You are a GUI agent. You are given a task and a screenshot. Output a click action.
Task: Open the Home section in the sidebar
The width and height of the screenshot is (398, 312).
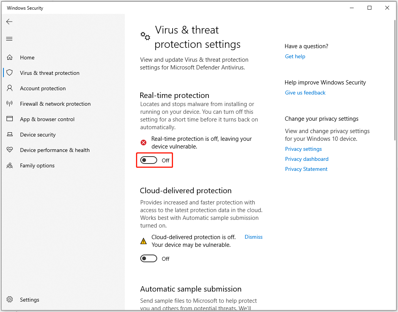pyautogui.click(x=27, y=57)
